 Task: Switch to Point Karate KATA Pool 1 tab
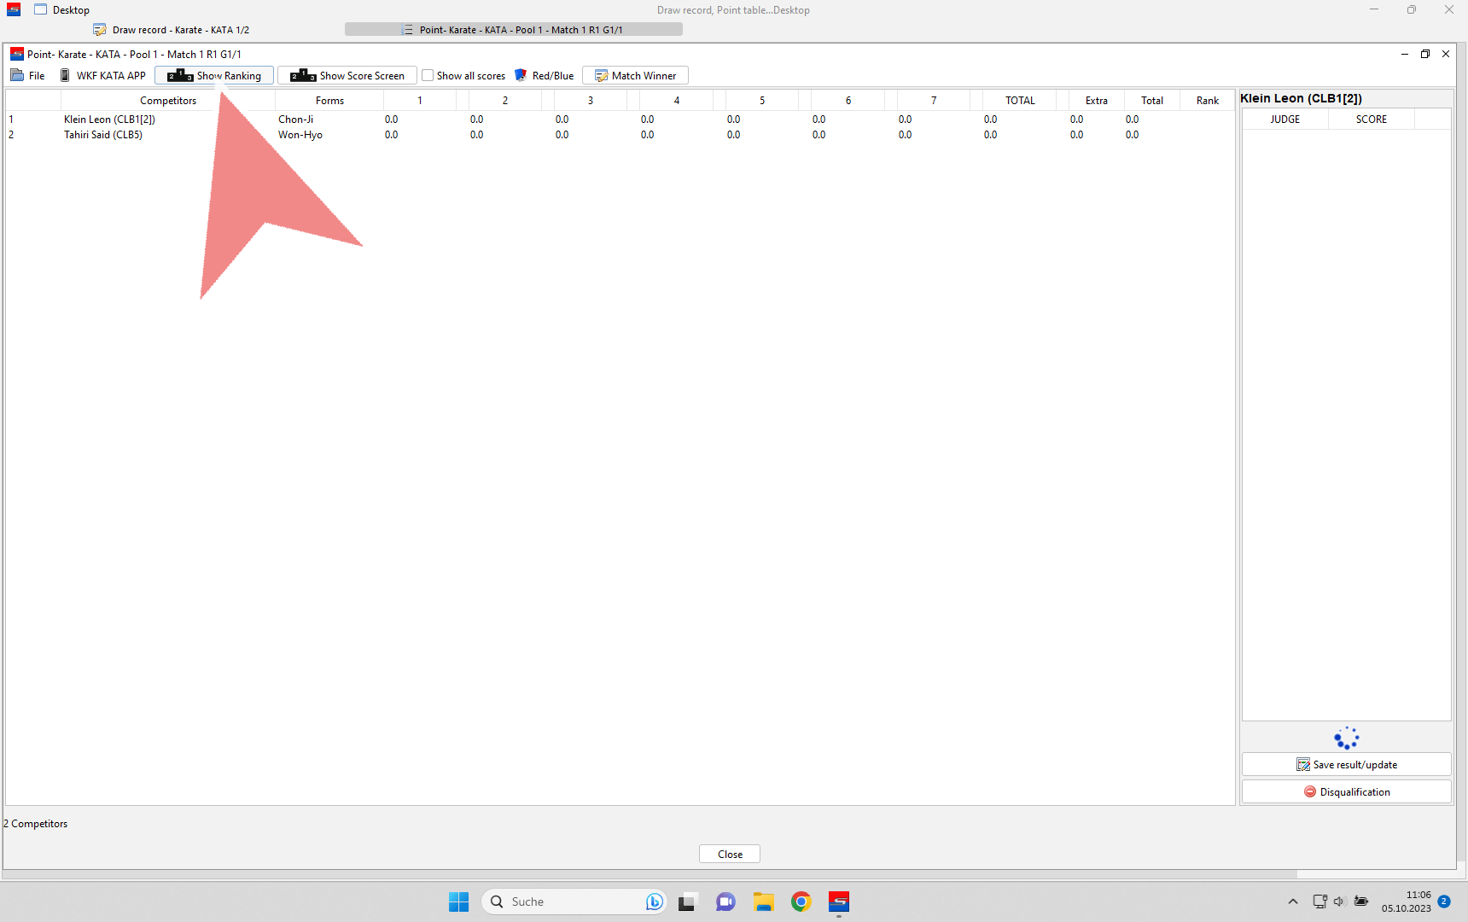(513, 30)
